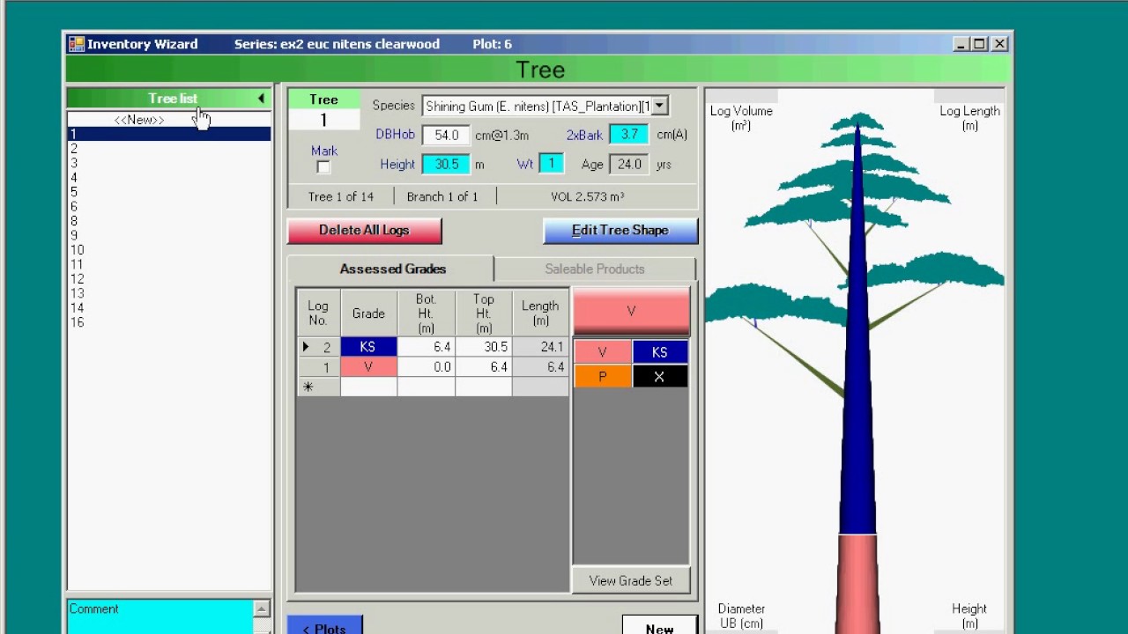Pick the black X grade swatch

660,377
